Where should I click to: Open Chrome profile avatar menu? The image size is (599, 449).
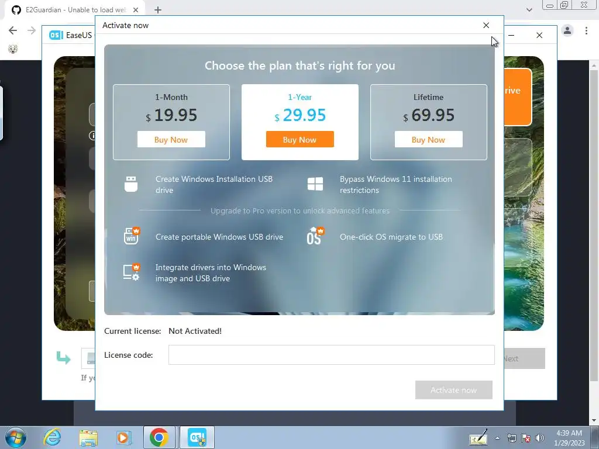[x=567, y=30]
